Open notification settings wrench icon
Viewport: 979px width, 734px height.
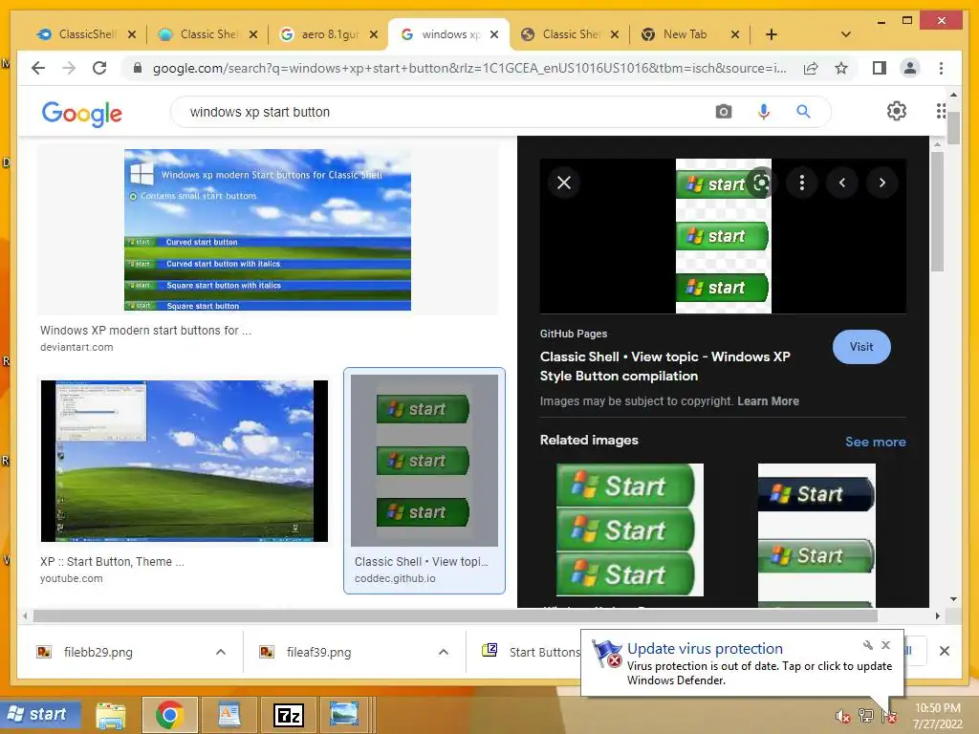[868, 645]
